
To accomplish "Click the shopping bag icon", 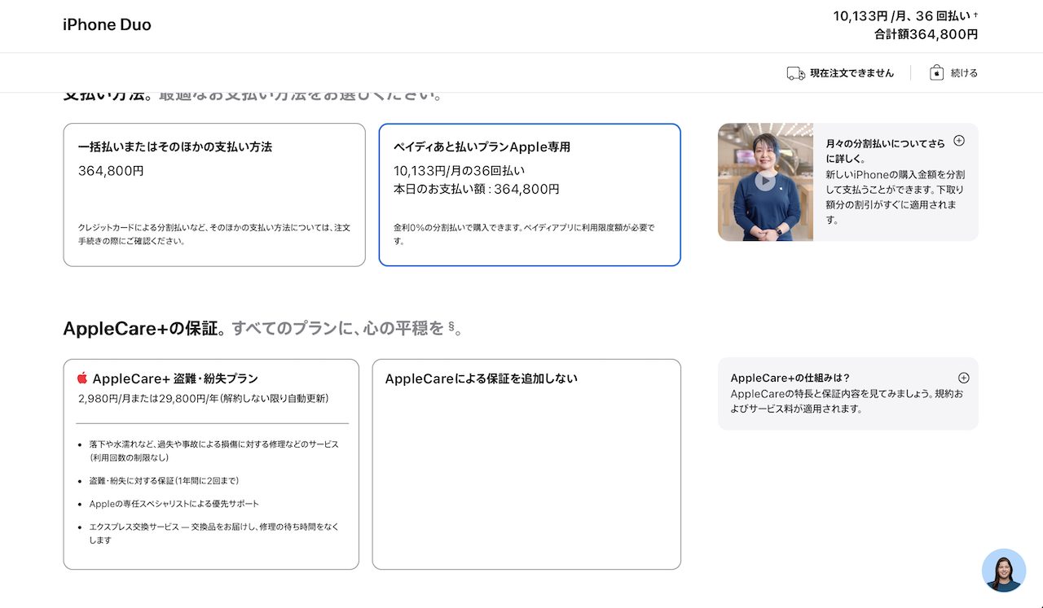I will coord(937,72).
